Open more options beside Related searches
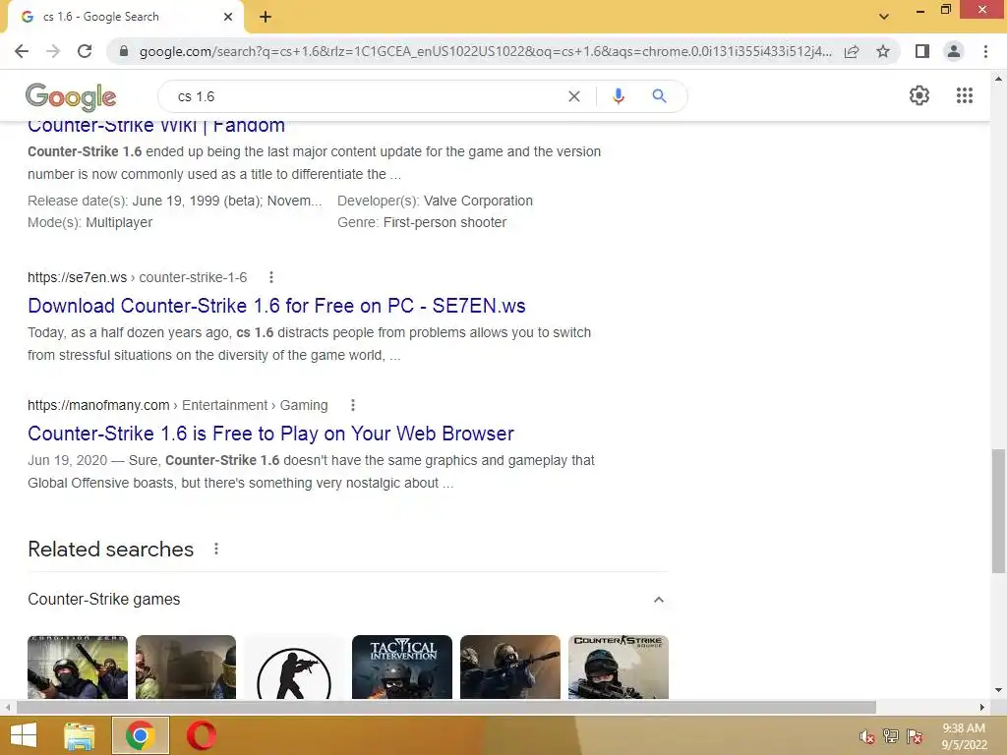The height and width of the screenshot is (755, 1007). tap(216, 549)
